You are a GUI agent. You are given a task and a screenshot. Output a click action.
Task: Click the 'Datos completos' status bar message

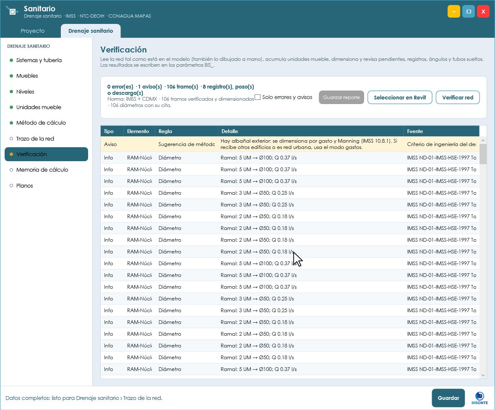(x=84, y=398)
